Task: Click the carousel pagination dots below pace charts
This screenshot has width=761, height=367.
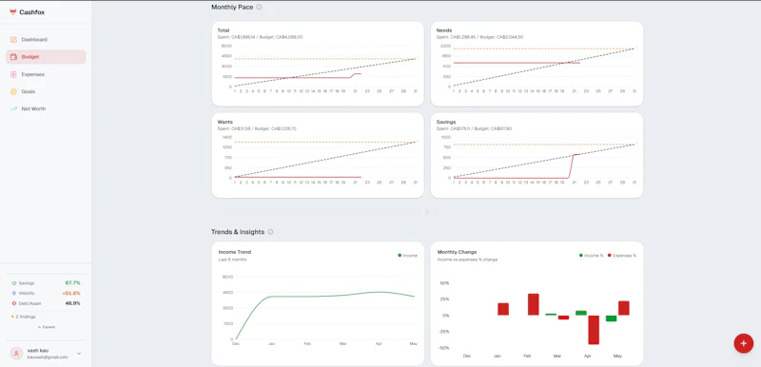Action: 427,212
